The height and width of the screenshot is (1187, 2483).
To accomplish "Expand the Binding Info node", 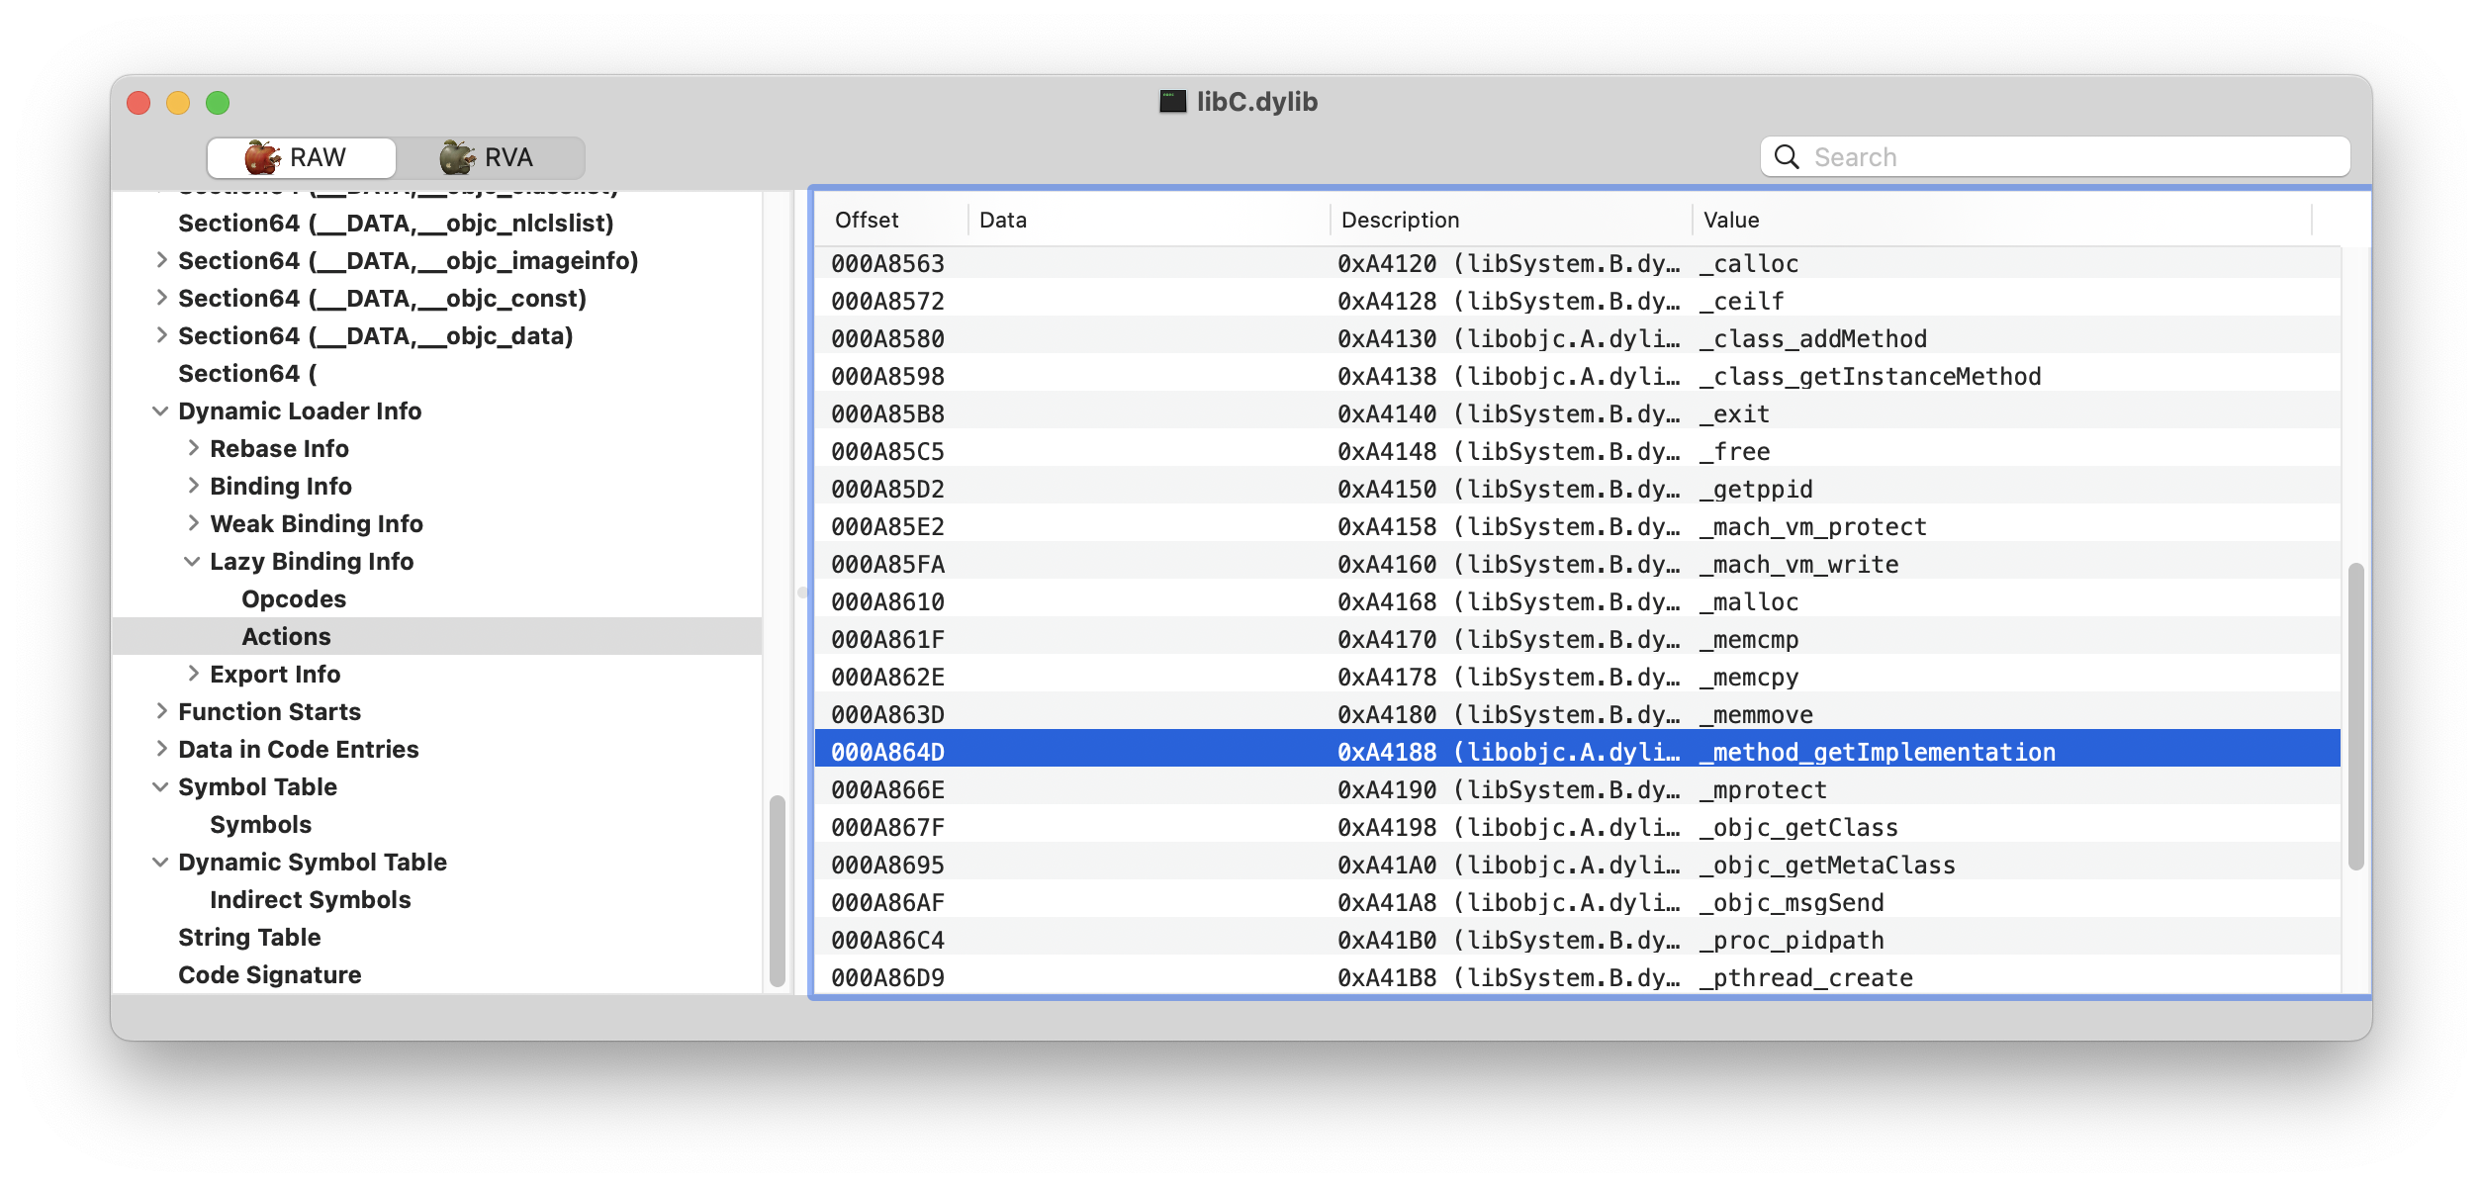I will [193, 487].
